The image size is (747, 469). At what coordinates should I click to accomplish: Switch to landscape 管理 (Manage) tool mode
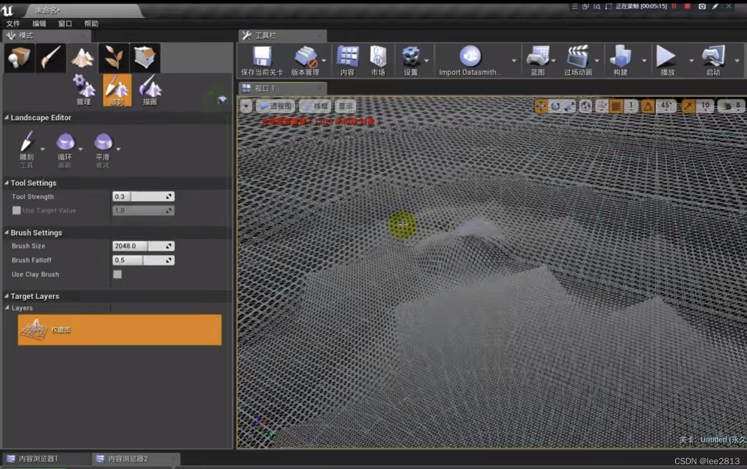click(x=84, y=90)
